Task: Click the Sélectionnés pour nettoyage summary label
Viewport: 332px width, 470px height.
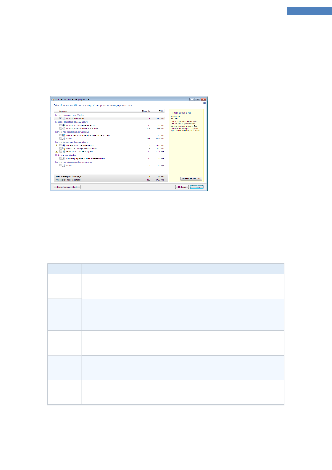Action: click(x=69, y=177)
